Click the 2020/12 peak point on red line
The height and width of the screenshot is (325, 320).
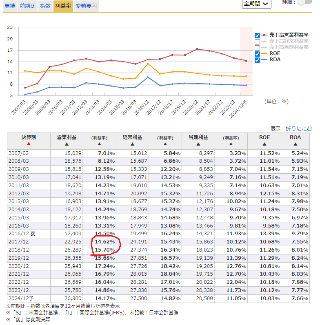198,49
